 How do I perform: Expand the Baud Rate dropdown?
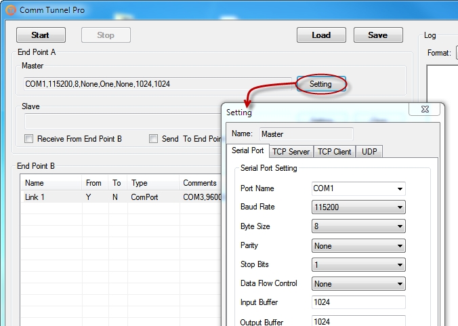coord(358,207)
